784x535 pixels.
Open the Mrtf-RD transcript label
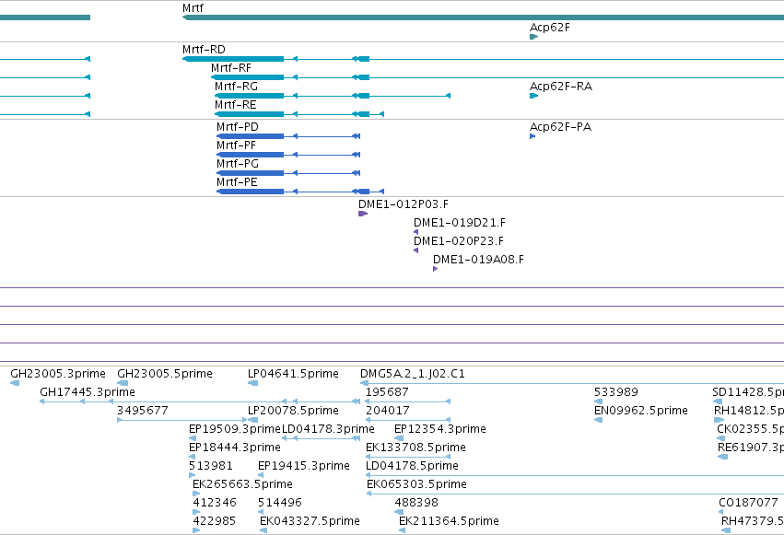click(204, 50)
